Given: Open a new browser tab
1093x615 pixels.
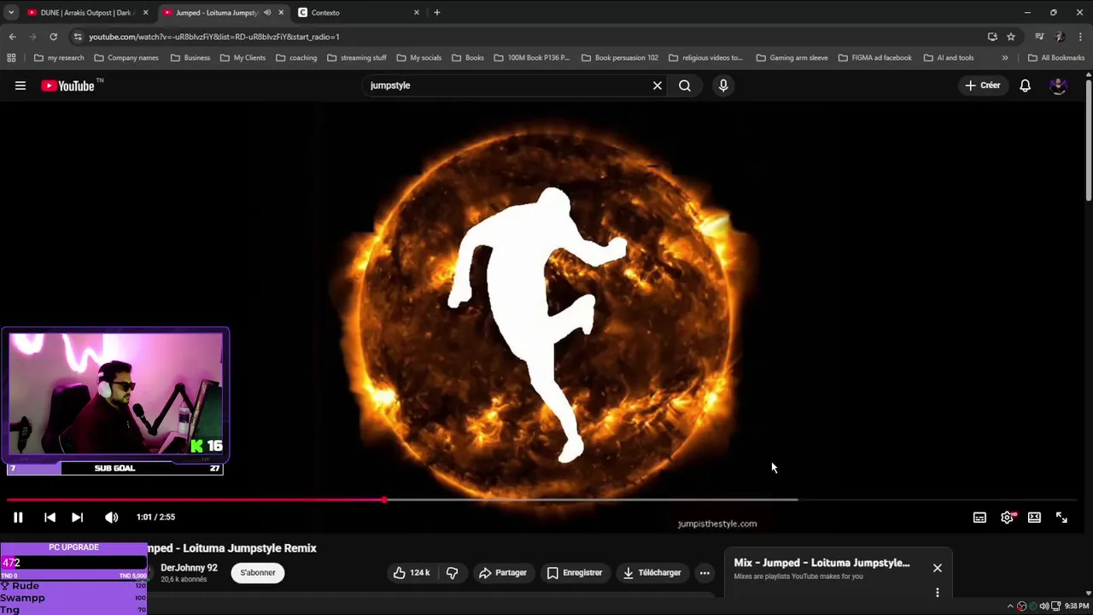Looking at the screenshot, I should coord(437,13).
